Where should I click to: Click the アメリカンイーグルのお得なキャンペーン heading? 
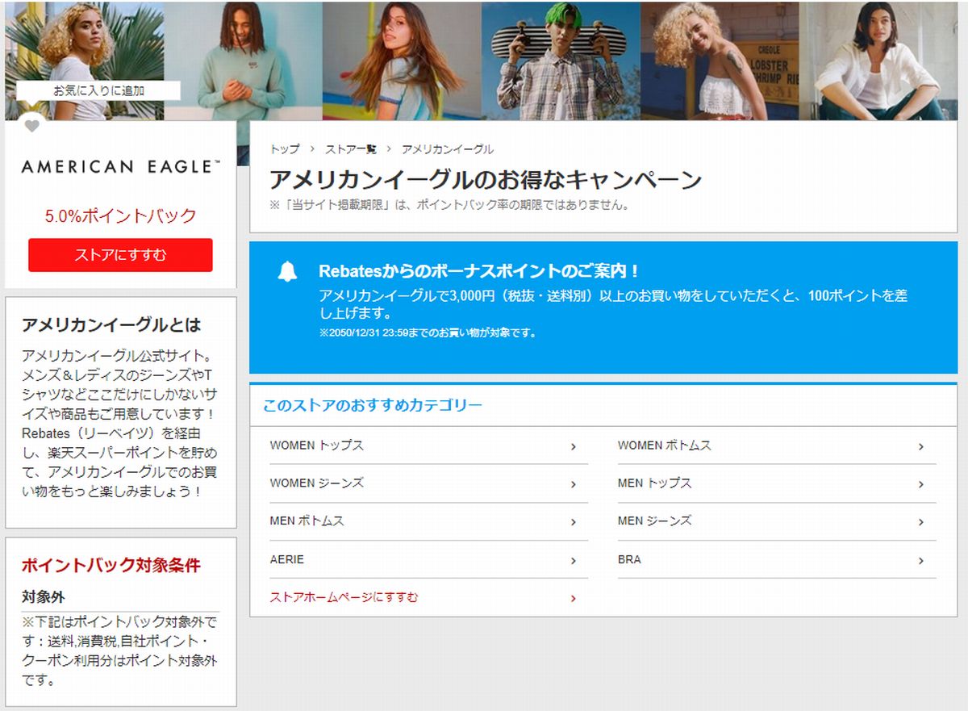coord(486,179)
